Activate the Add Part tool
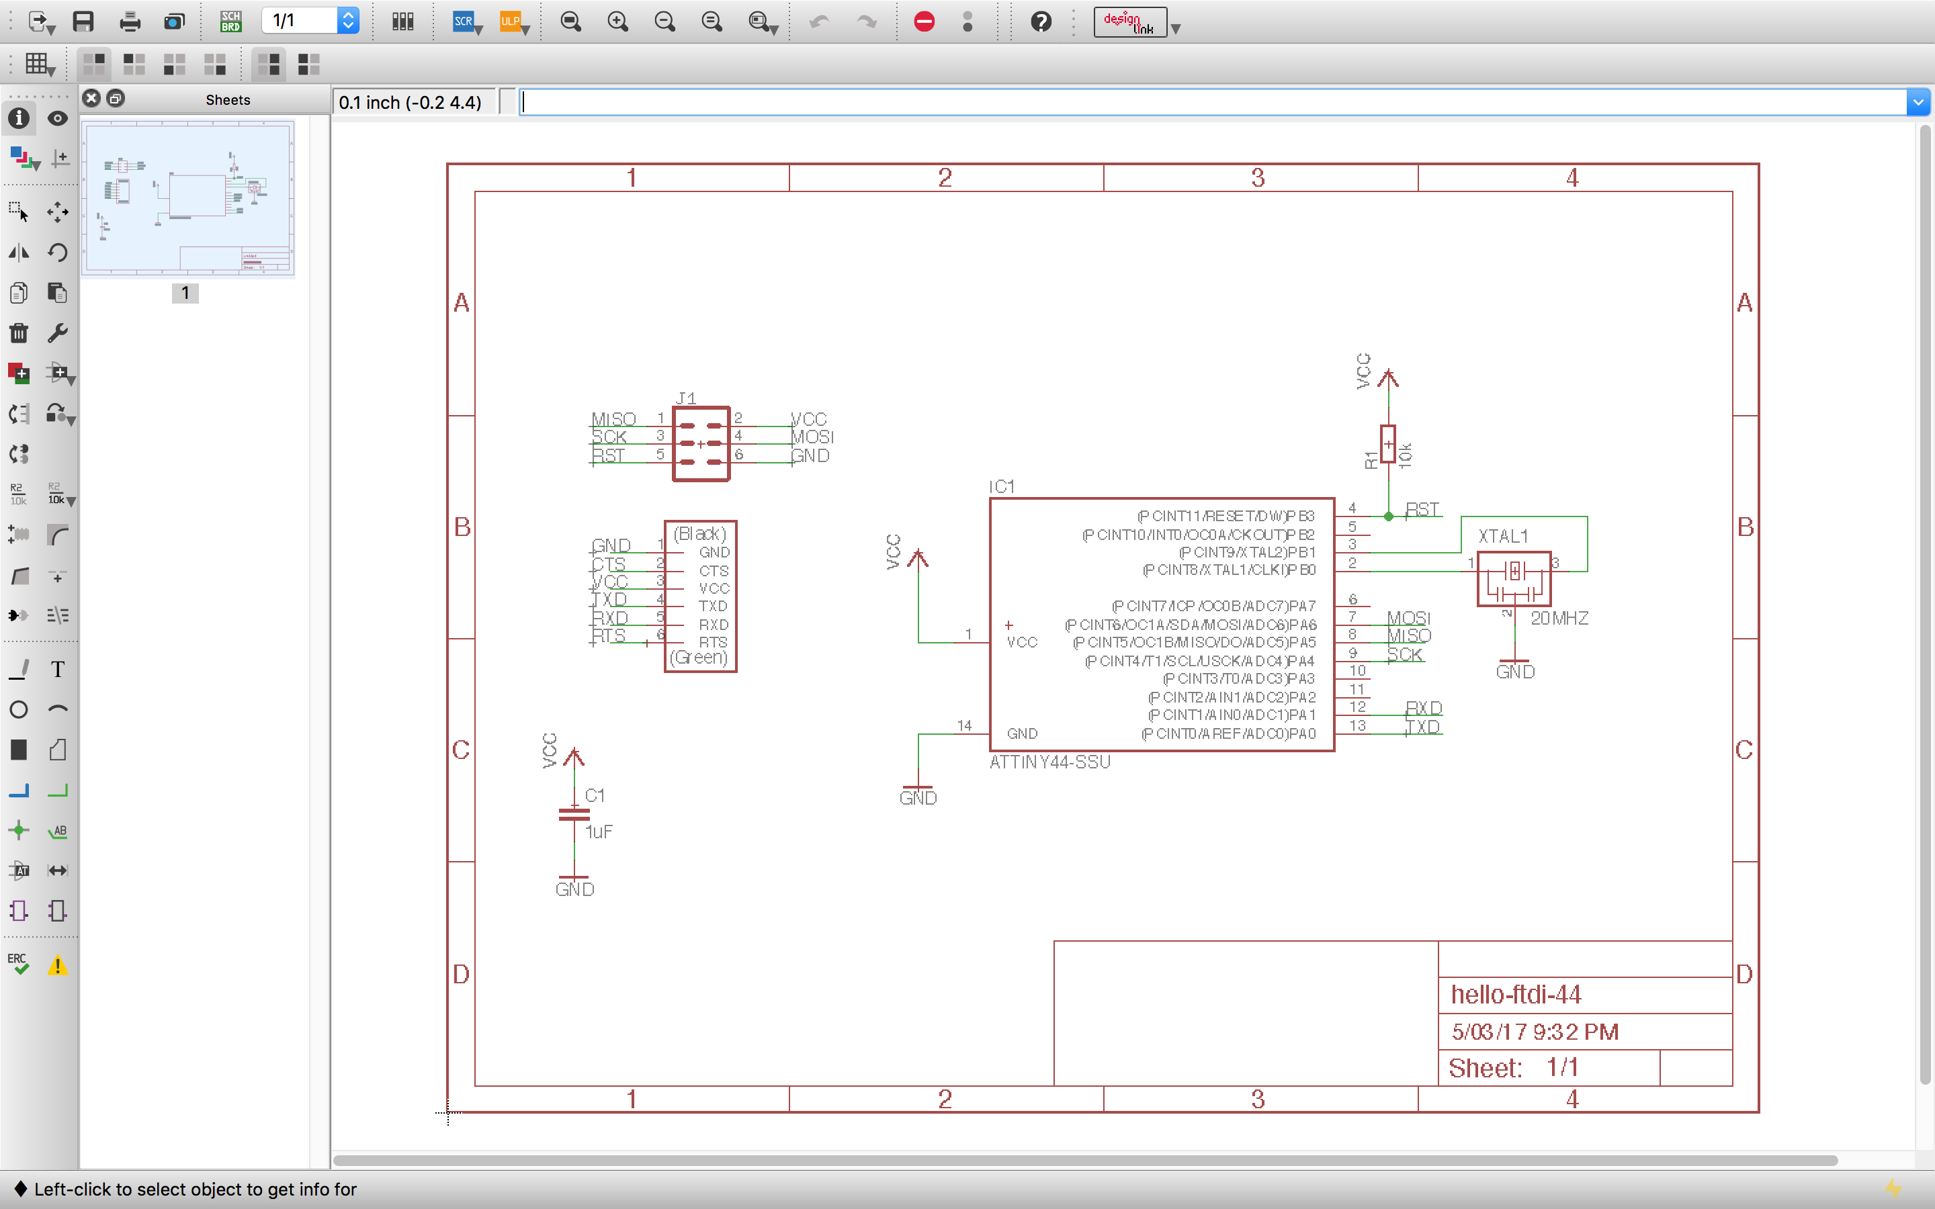The width and height of the screenshot is (1935, 1209). (18, 373)
